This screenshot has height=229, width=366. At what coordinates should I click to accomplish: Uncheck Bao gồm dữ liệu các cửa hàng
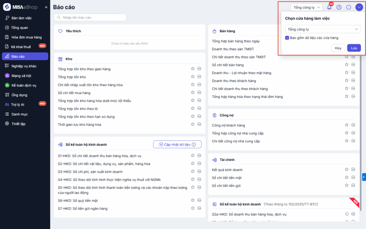[x=287, y=38]
